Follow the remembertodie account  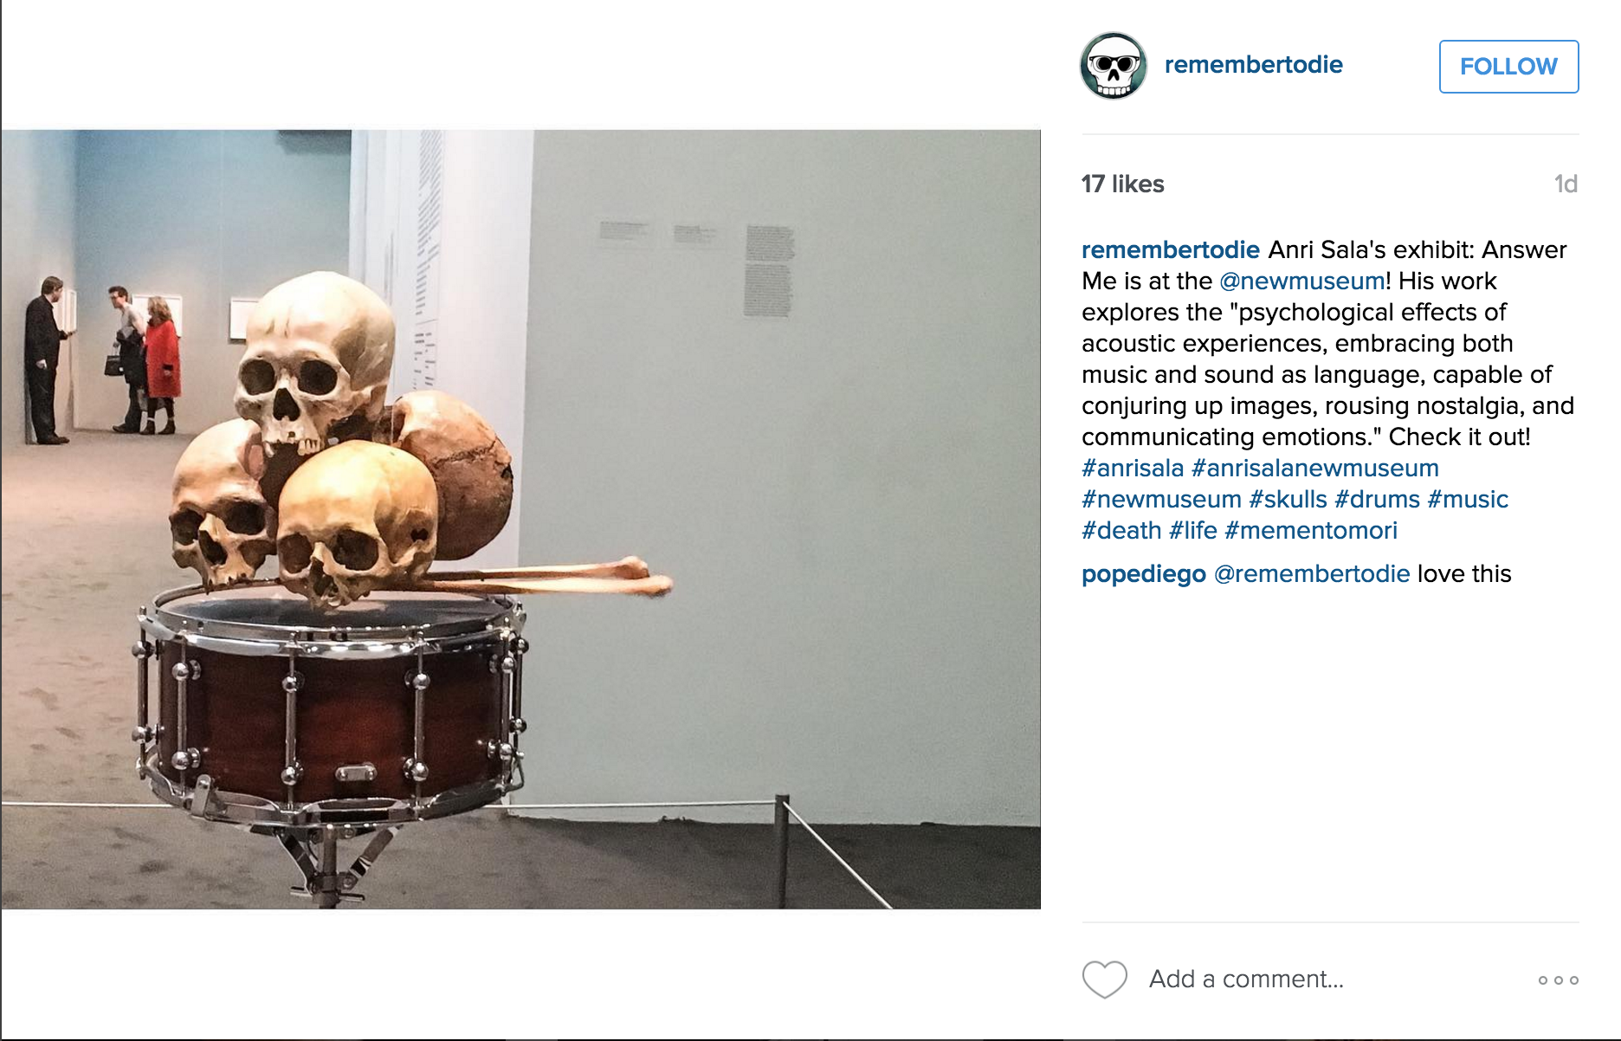click(x=1508, y=67)
